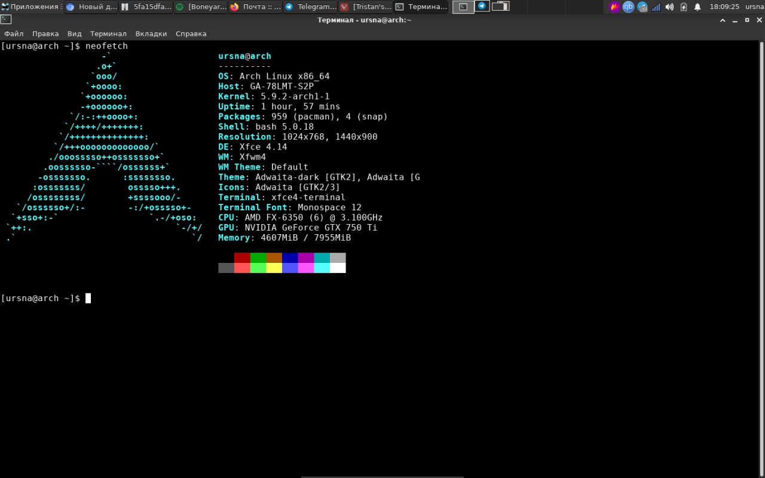Click the "Host: GA-78LMT-S2P" line
This screenshot has width=765, height=478.
(x=266, y=87)
